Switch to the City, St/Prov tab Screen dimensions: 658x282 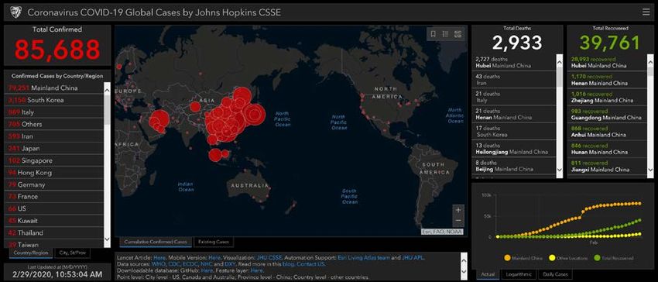72,253
